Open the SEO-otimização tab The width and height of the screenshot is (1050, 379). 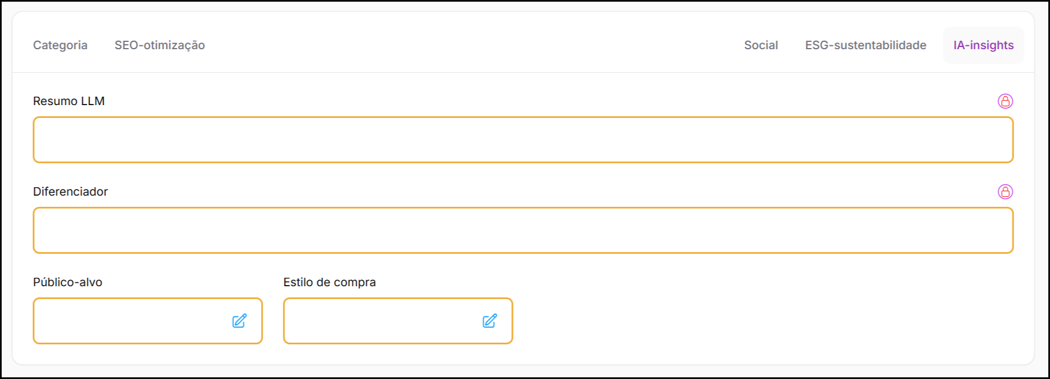(160, 45)
